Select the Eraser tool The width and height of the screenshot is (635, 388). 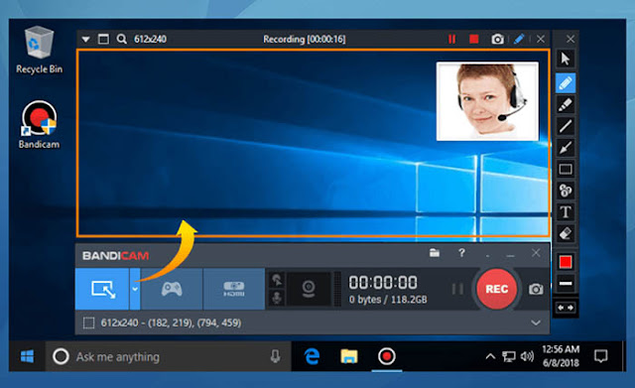point(566,233)
